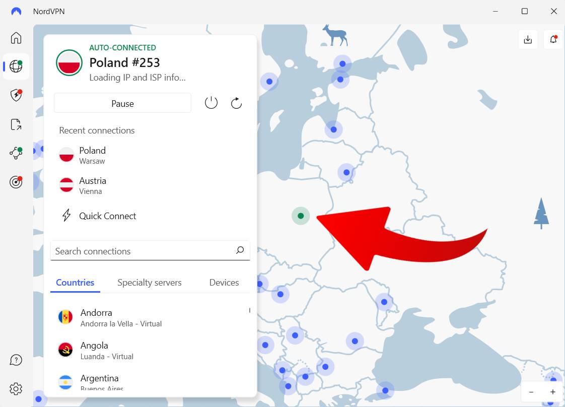Click the Poland flag in recent connections
Viewport: 565px width, 407px height.
point(66,155)
